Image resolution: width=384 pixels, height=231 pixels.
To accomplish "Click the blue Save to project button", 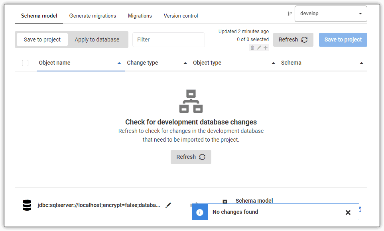I will pos(343,39).
